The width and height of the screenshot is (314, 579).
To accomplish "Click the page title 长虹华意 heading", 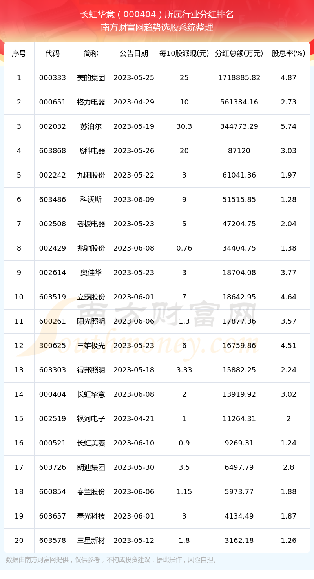I will pos(157,15).
